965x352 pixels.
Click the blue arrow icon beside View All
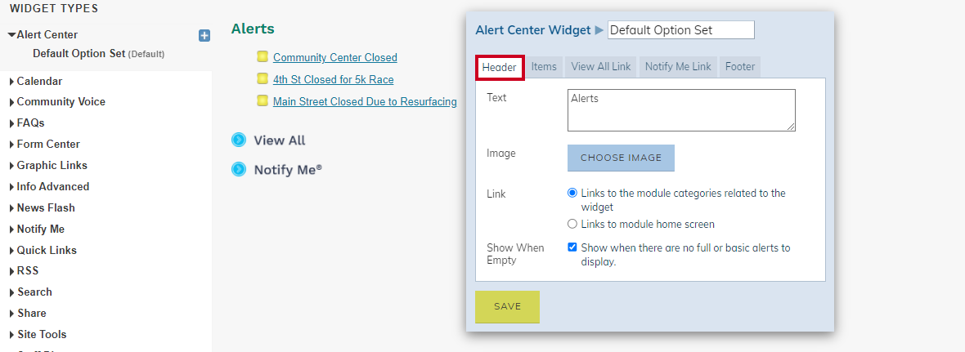pyautogui.click(x=239, y=140)
